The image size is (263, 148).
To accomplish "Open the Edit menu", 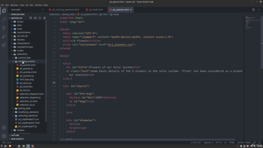I will tap(7, 5).
